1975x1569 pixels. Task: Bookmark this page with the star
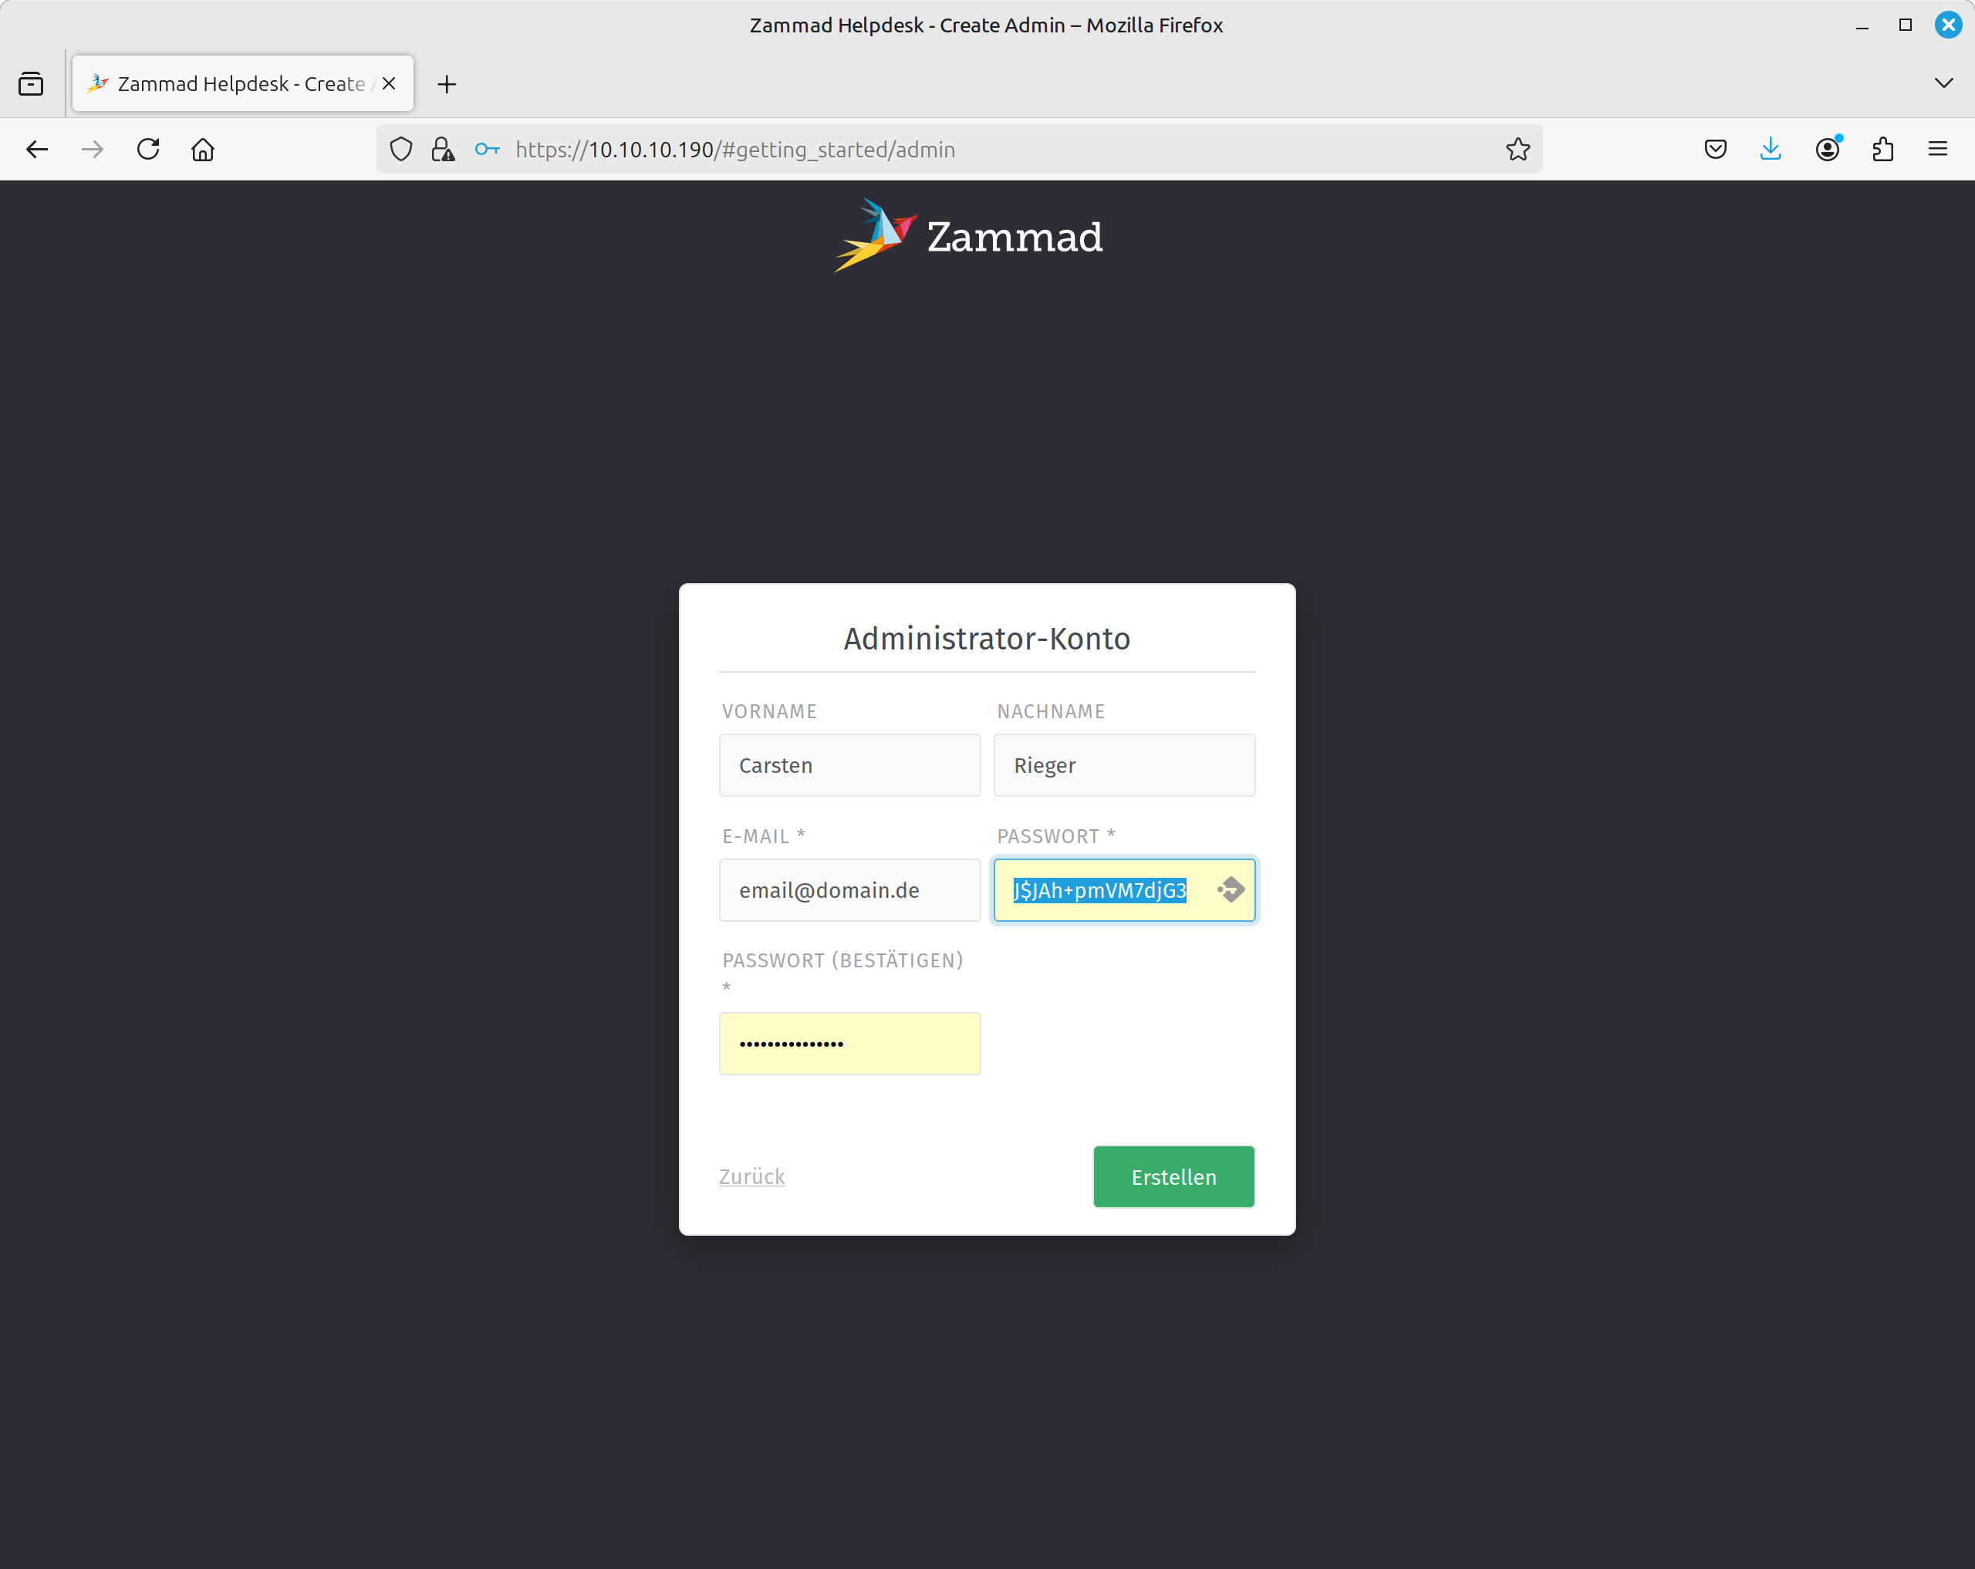click(x=1518, y=150)
